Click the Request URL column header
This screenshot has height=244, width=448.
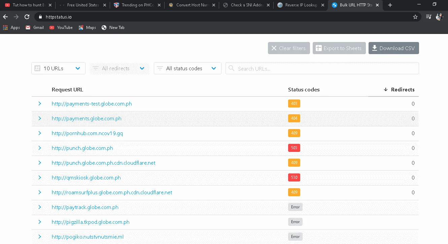67,90
